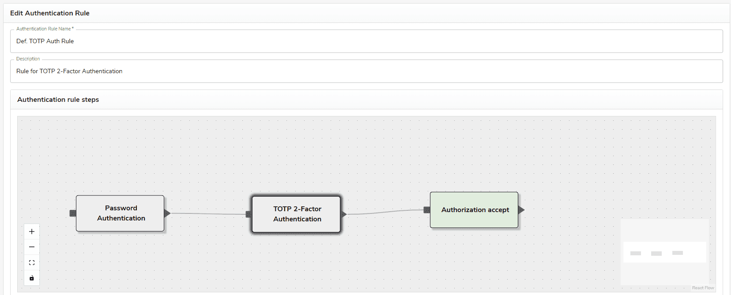The width and height of the screenshot is (731, 295).
Task: Select the Password Authentication node
Action: pyautogui.click(x=120, y=213)
